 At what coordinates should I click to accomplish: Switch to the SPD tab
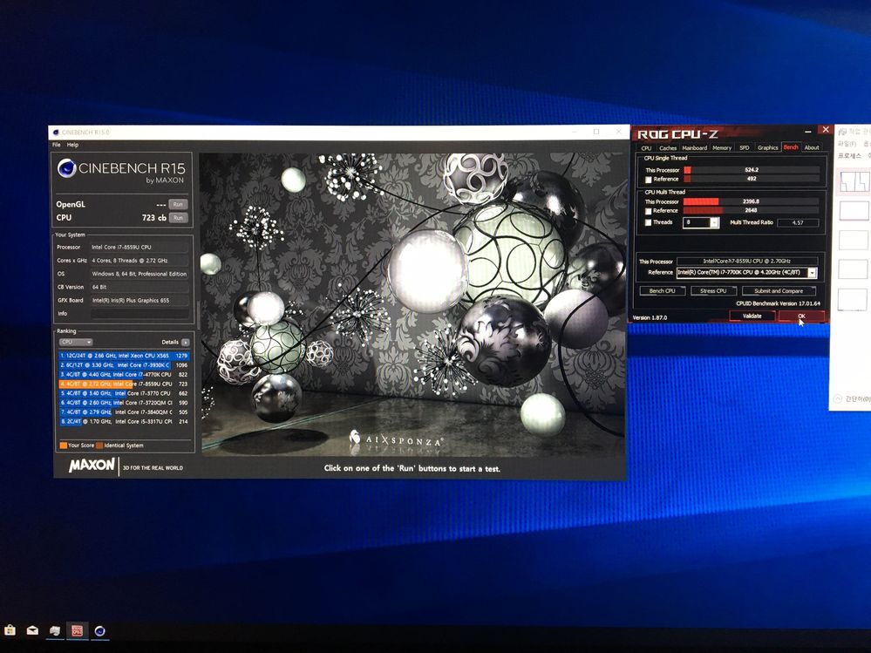(745, 147)
